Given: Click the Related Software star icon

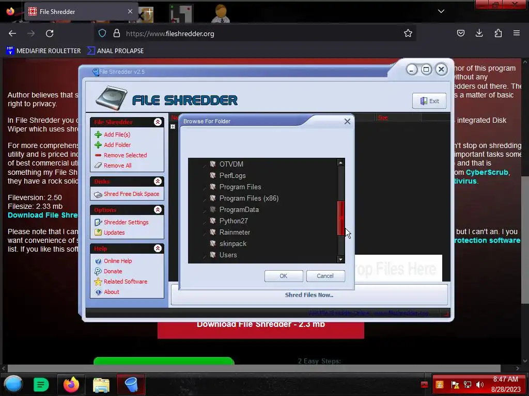Looking at the screenshot, I should click(98, 282).
